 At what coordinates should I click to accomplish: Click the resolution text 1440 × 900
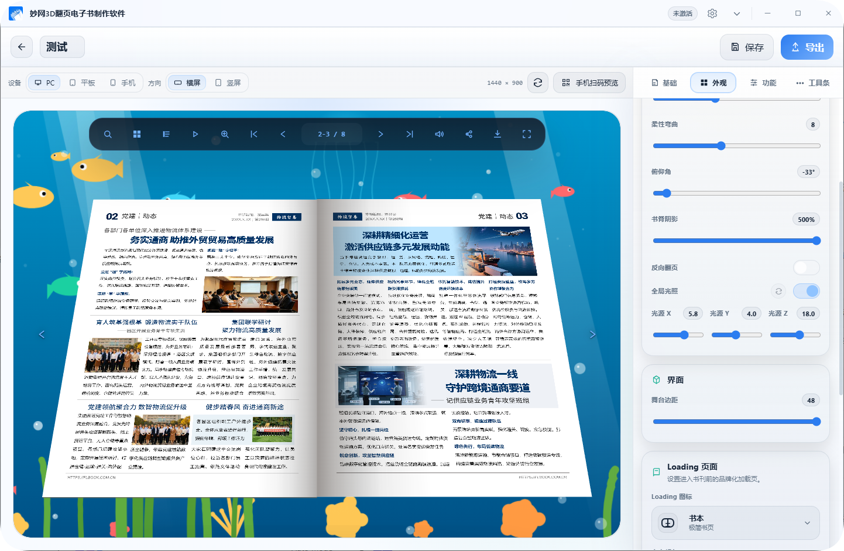[x=505, y=83]
